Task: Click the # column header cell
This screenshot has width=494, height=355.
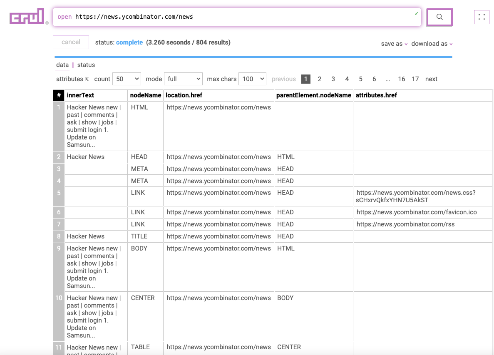Action: pos(59,95)
